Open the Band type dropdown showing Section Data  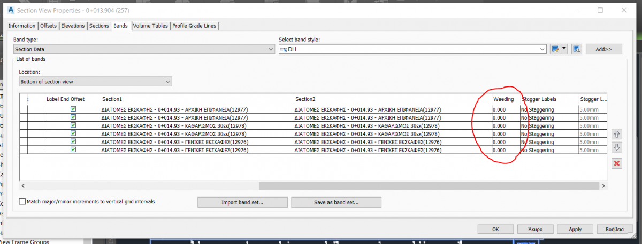click(x=144, y=49)
